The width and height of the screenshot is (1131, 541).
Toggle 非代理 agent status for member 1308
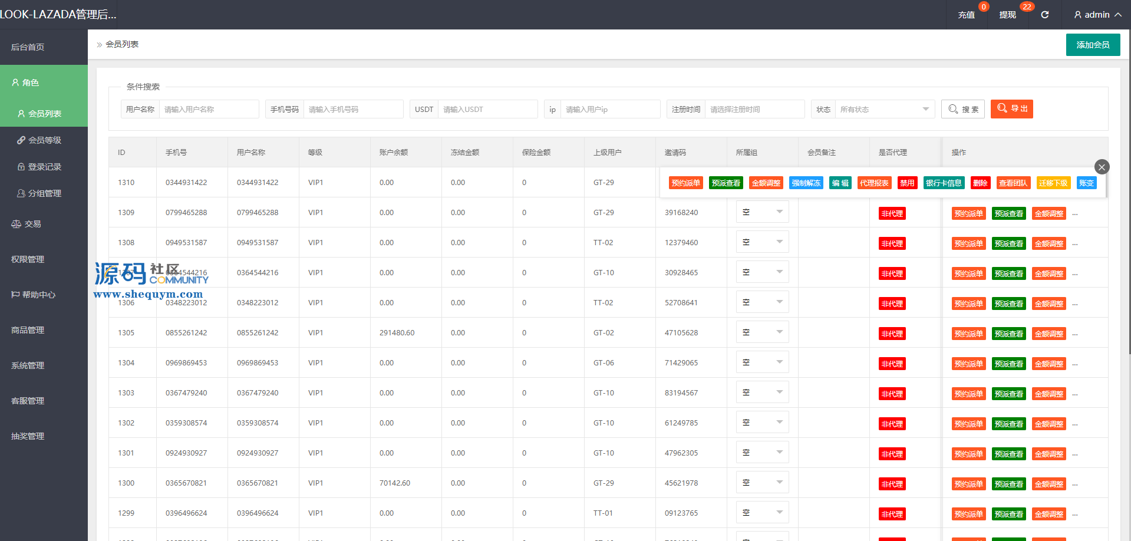pos(892,243)
